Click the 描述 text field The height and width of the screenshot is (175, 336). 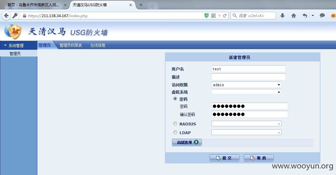coord(249,77)
